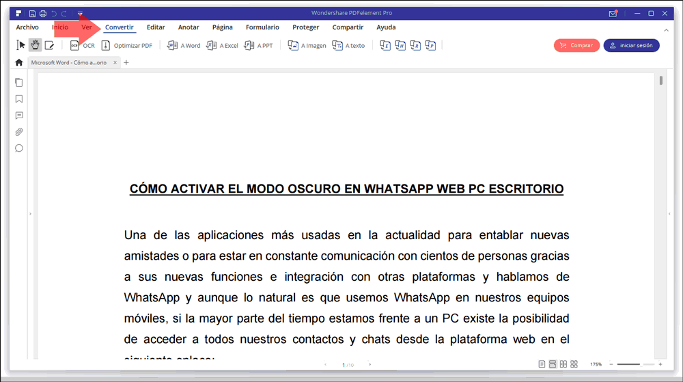The image size is (683, 382).
Task: Open the bookmarks panel
Action: [18, 99]
